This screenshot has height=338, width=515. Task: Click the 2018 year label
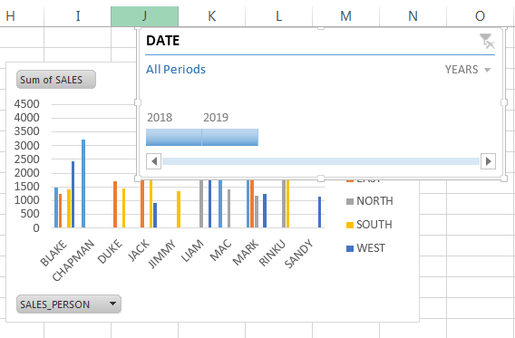[x=160, y=118]
